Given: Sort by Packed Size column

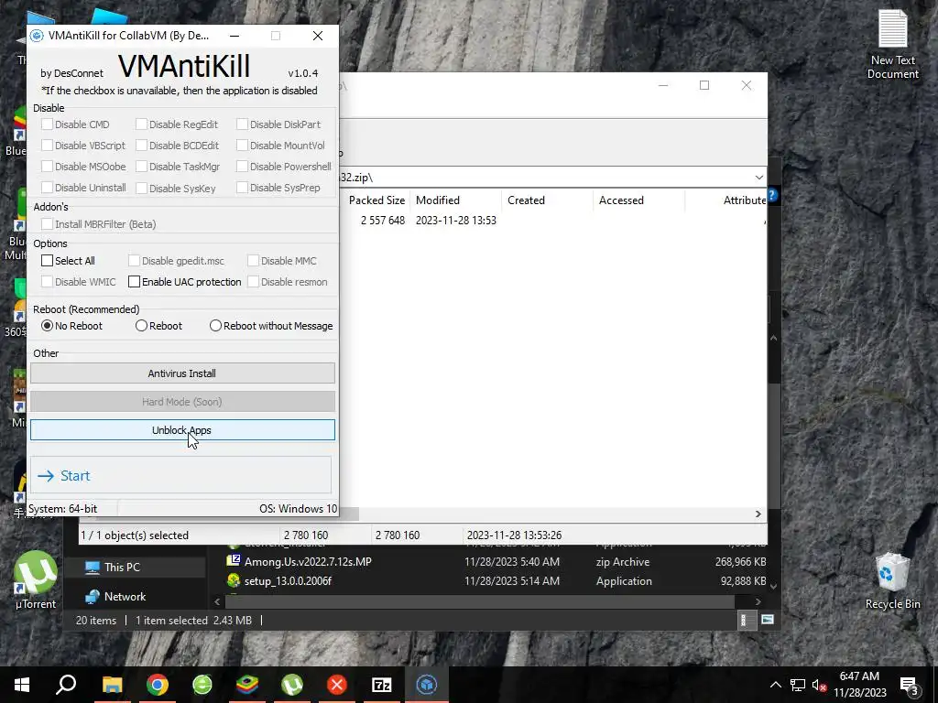Looking at the screenshot, I should point(376,200).
